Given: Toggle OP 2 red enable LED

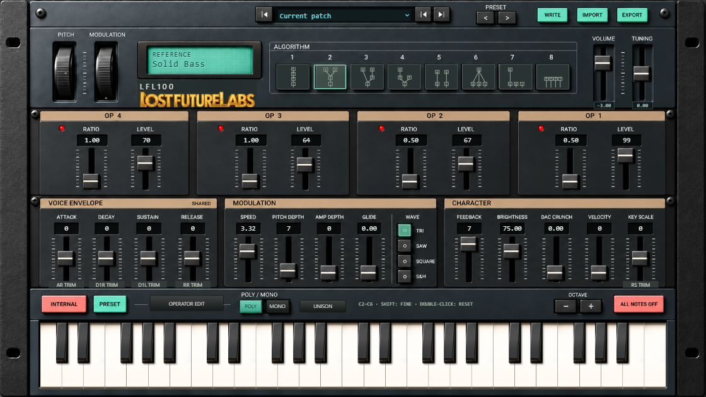Looking at the screenshot, I should pos(381,129).
